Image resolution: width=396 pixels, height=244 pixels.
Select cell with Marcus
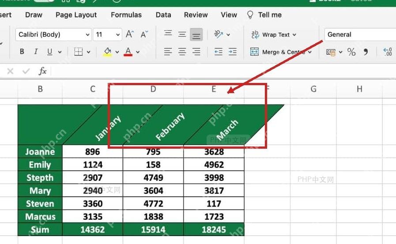point(40,217)
